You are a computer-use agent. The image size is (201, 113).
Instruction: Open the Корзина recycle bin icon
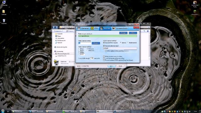(x=4, y=21)
